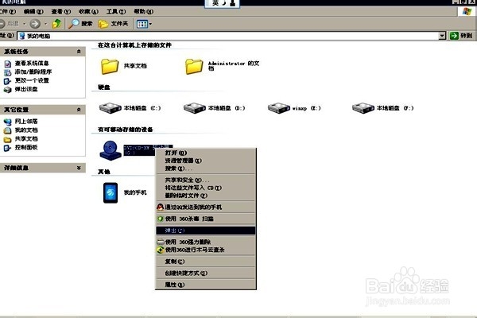The height and width of the screenshot is (318, 477).
Task: Click 更改一个设置 link
Action: [x=32, y=80]
